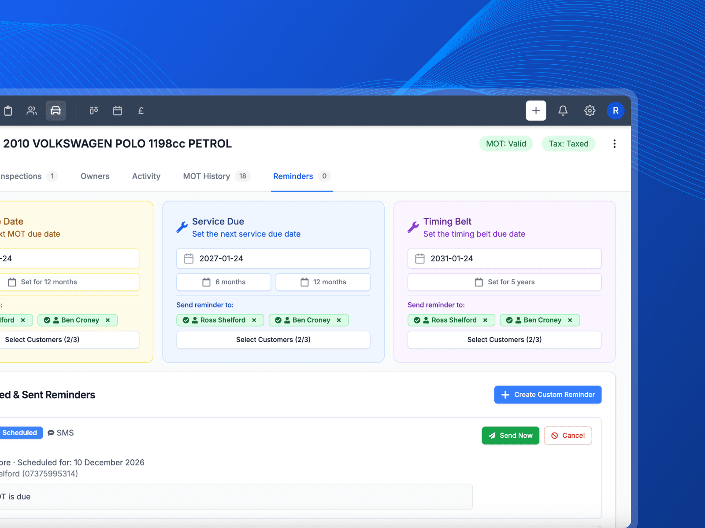Click Ben Croney chip in MOT card

click(x=78, y=320)
